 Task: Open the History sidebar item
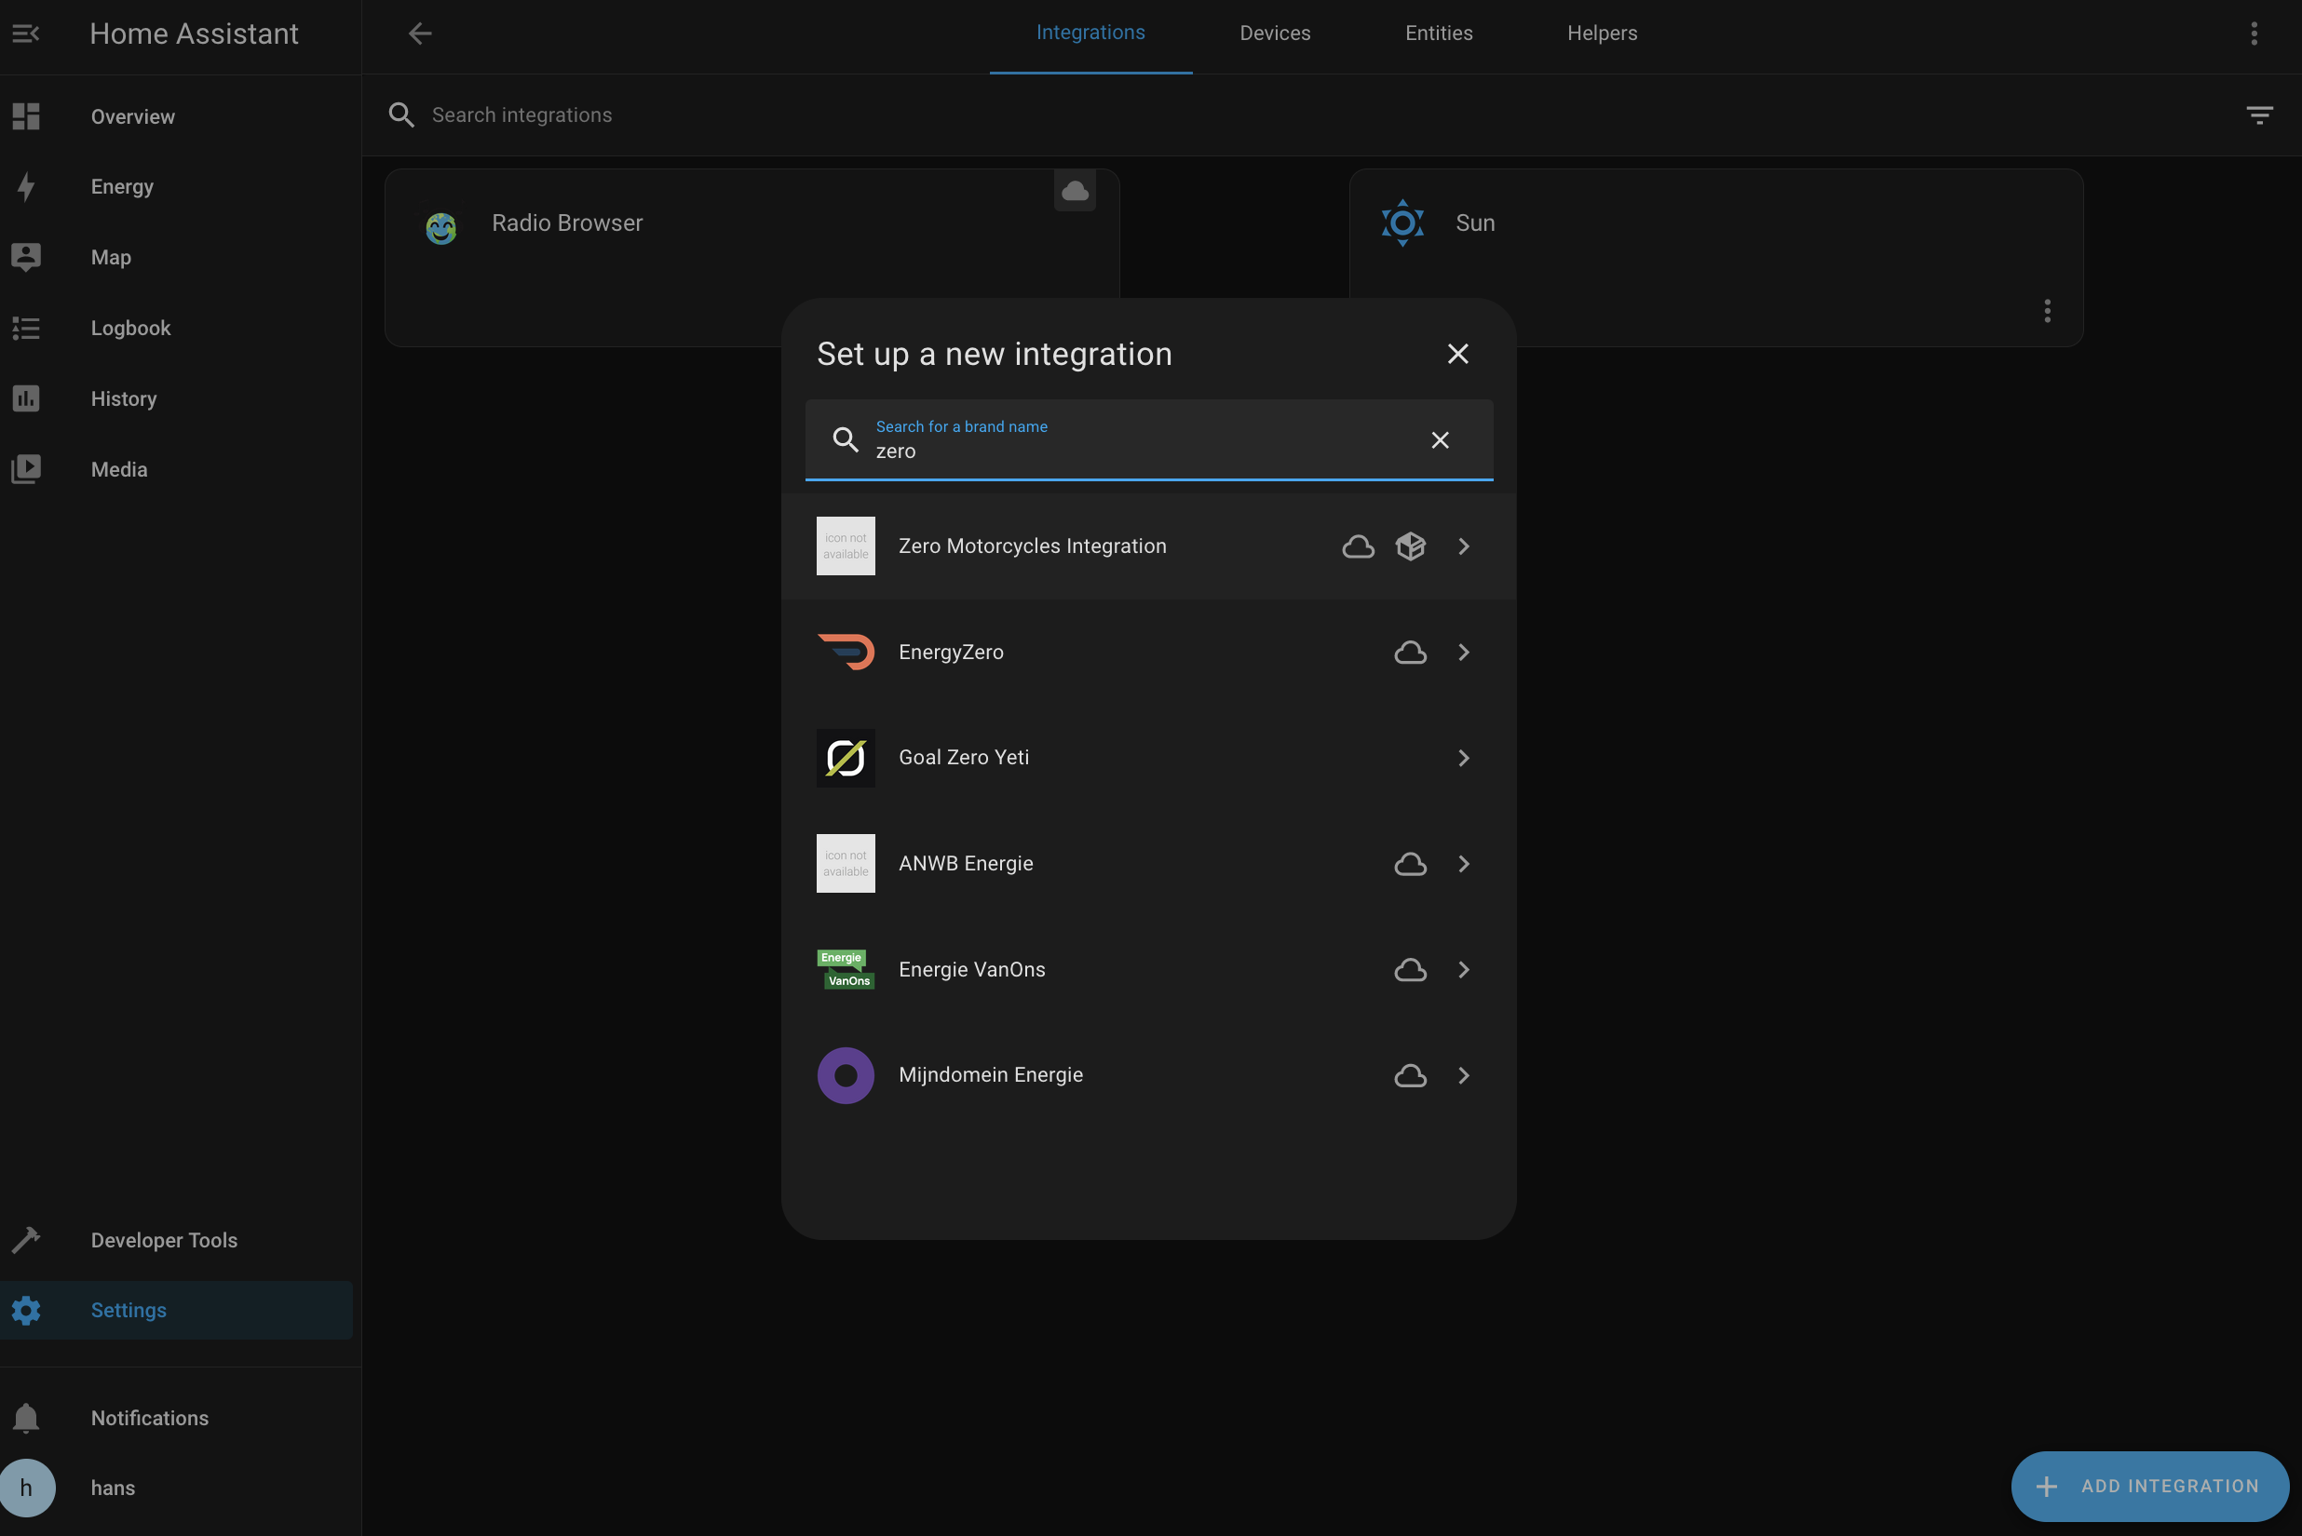click(124, 397)
